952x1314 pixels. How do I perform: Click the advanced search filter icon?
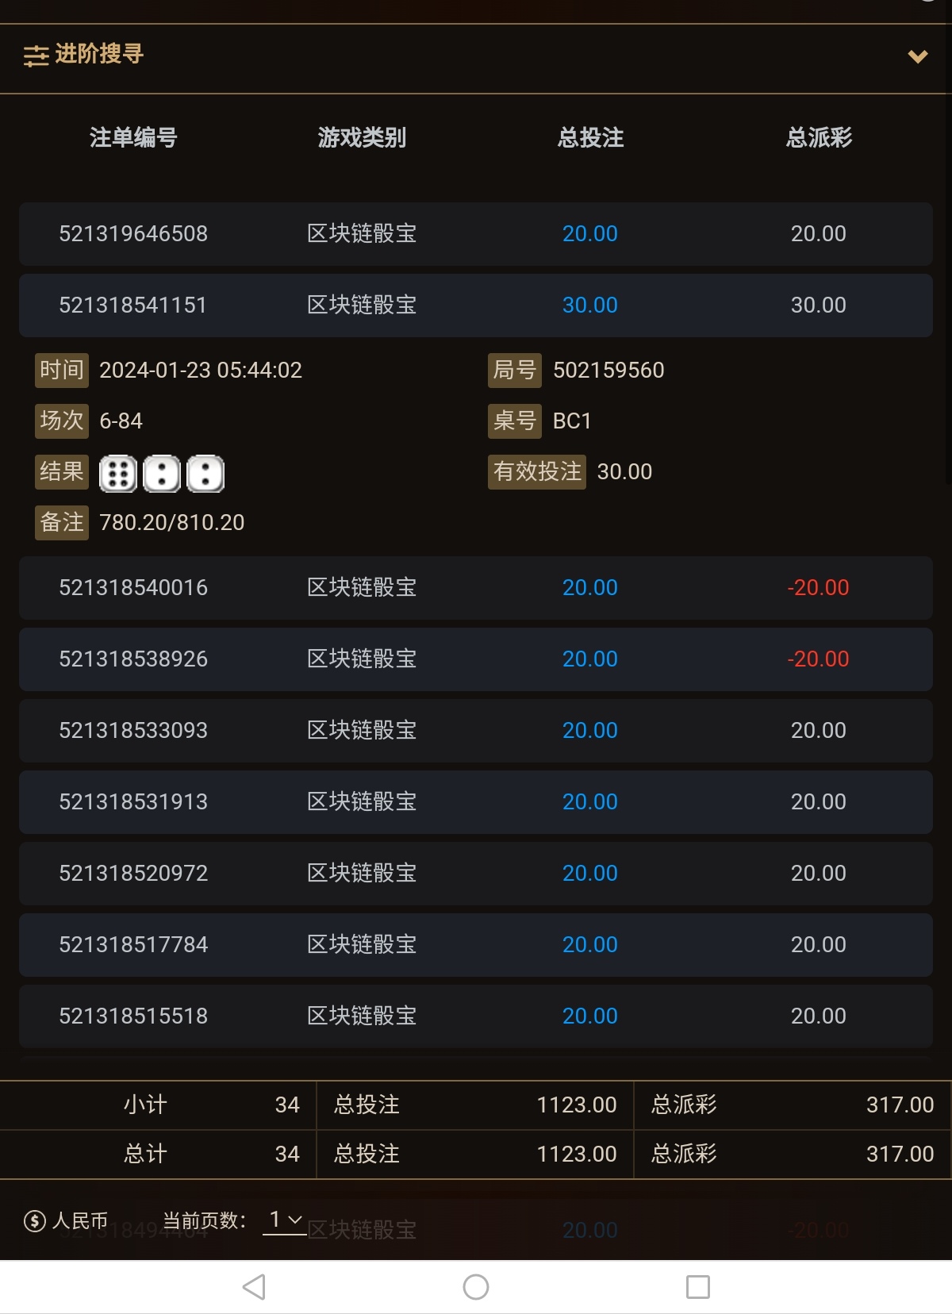coord(36,56)
